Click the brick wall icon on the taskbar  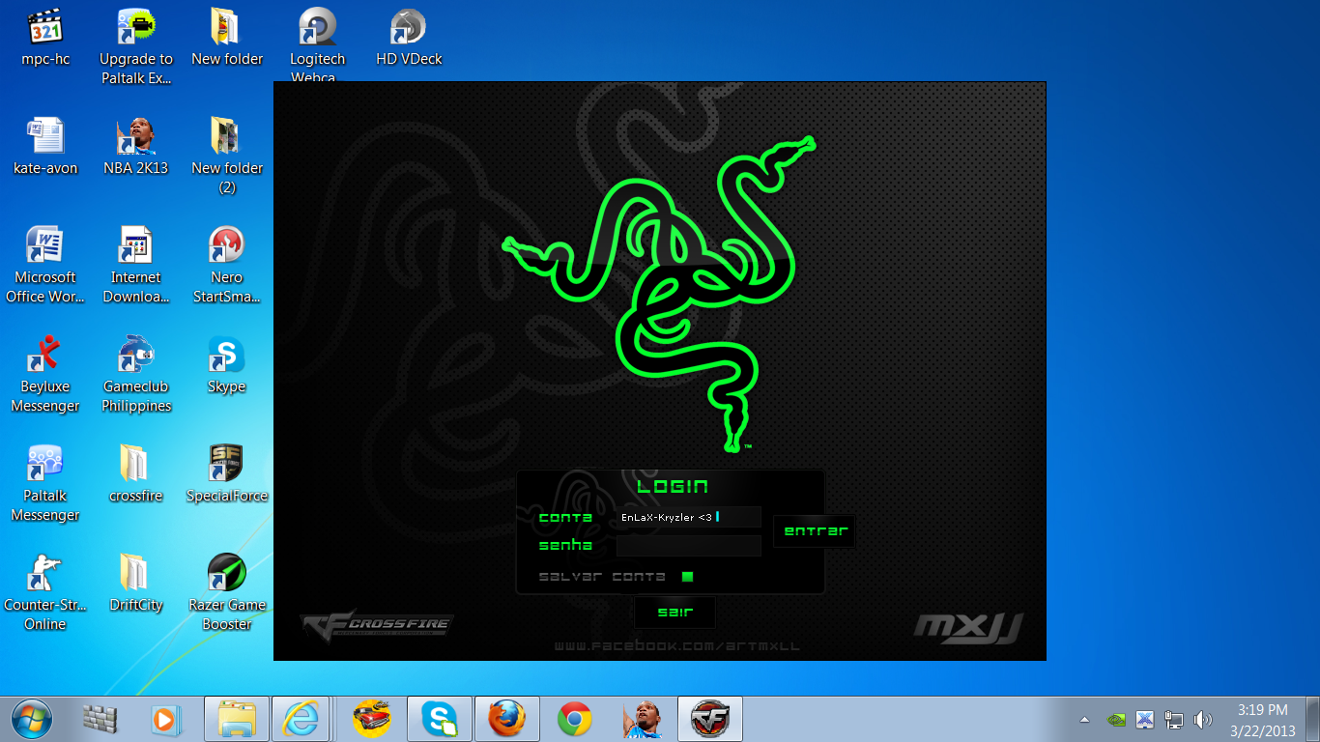(x=99, y=720)
